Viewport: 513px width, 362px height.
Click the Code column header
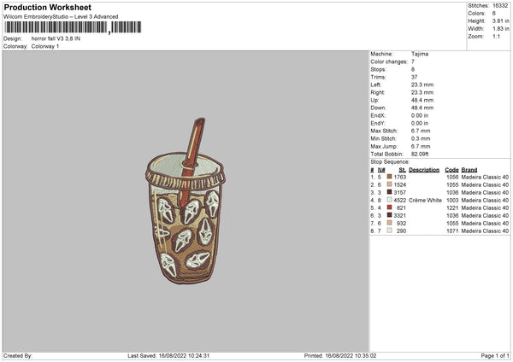(x=451, y=169)
